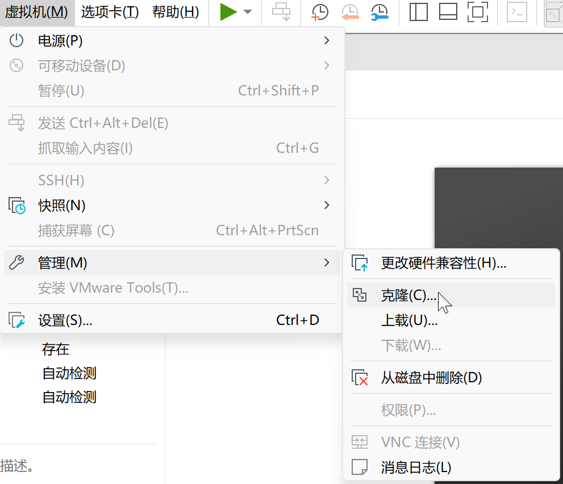563x484 pixels.
Task: Click the keyboard icon beside 发送 Ctrl+Alt+Del
Action: (x=16, y=123)
